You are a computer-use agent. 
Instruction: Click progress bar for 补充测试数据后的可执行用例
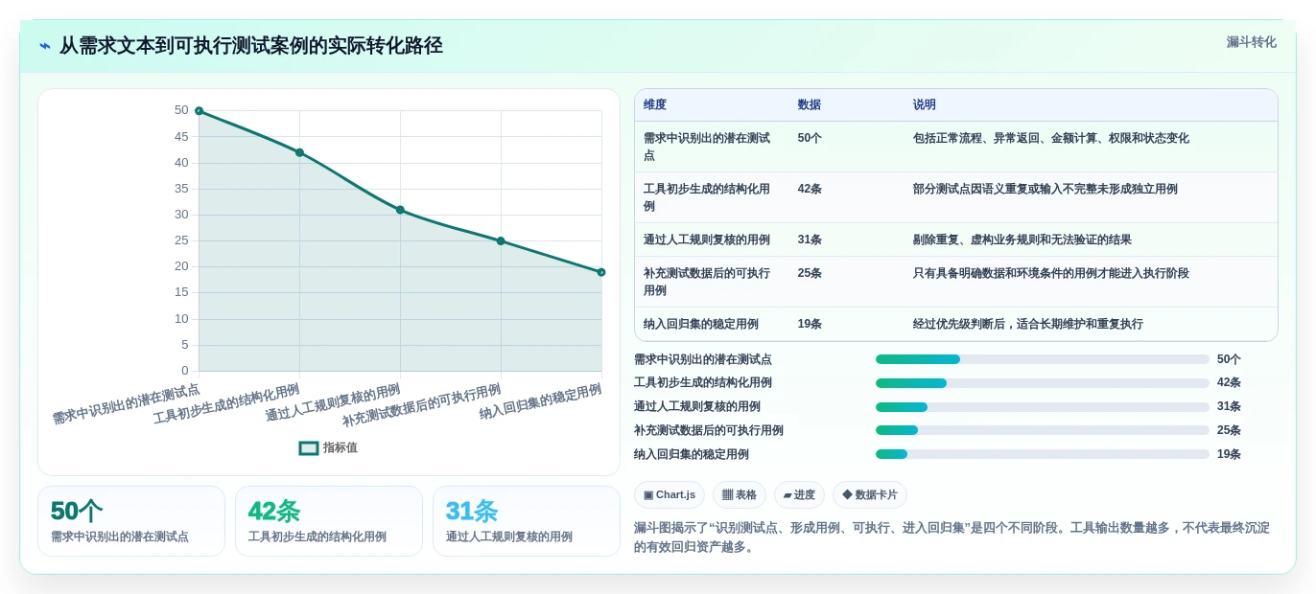[1043, 430]
